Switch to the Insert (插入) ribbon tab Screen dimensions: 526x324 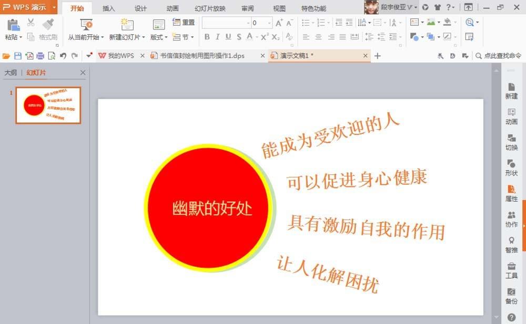[x=108, y=8]
